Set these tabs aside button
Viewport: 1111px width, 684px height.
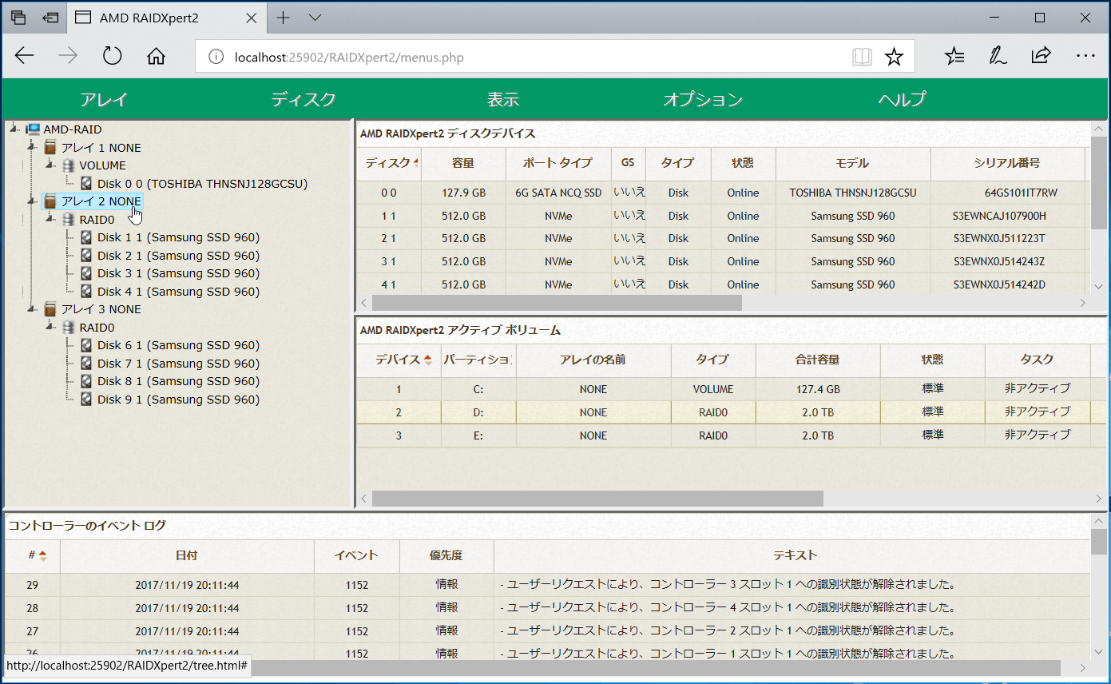pos(51,18)
